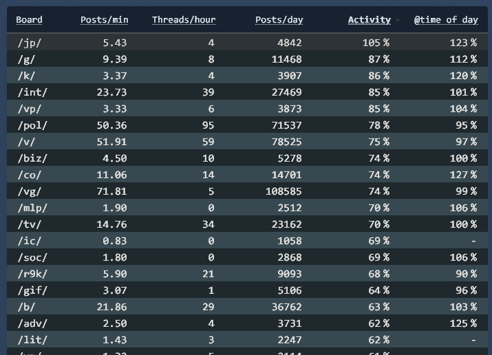Viewport: 492px width, 355px height.
Task: Click 71537 posts/day value for /pol/
Action: tap(286, 125)
